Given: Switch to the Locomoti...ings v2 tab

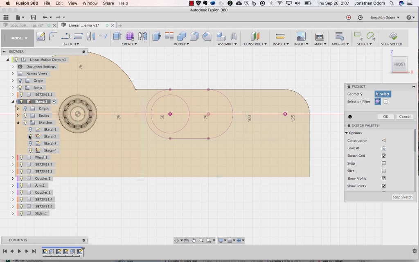Looking at the screenshot, I should 27,25.
